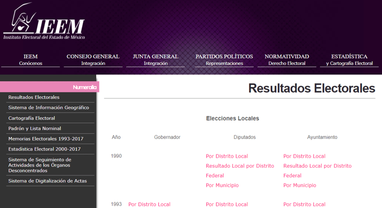Open Sistema de Seguimiento de Actividades link

click(40, 165)
